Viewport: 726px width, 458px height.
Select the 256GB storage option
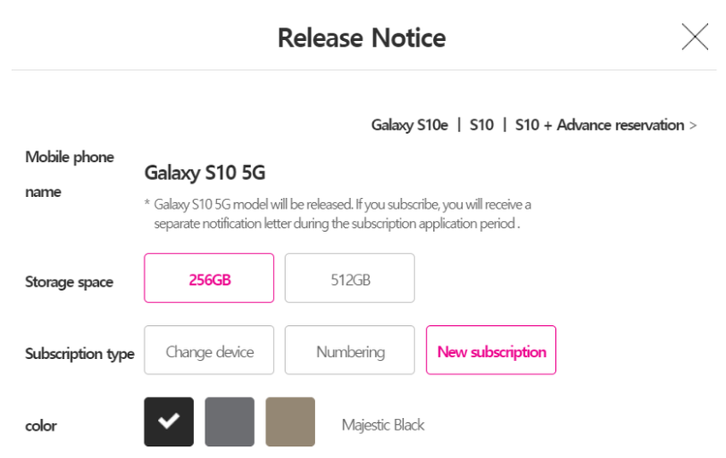pyautogui.click(x=209, y=278)
